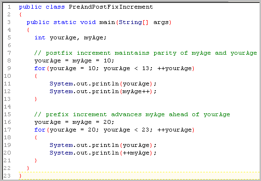The width and height of the screenshot is (261, 181).
Task: Click 'System.out.println(yourAge);' on line 11
Action: coord(103,84)
